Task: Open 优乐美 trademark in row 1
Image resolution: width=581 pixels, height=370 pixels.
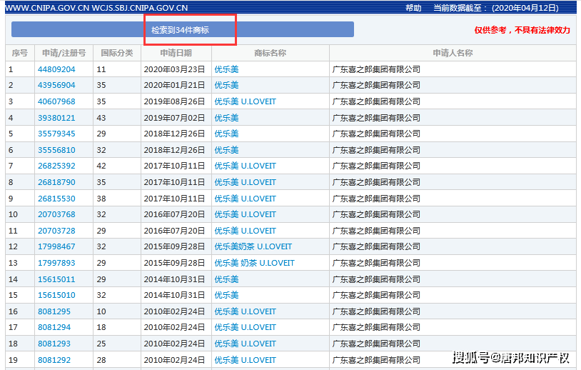Action: tap(226, 69)
